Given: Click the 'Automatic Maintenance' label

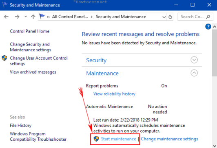Looking at the screenshot, I should pos(109,107).
